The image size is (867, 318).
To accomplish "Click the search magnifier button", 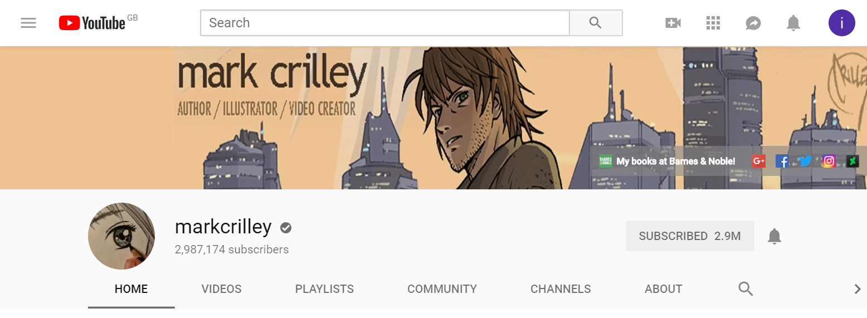I will pyautogui.click(x=596, y=23).
